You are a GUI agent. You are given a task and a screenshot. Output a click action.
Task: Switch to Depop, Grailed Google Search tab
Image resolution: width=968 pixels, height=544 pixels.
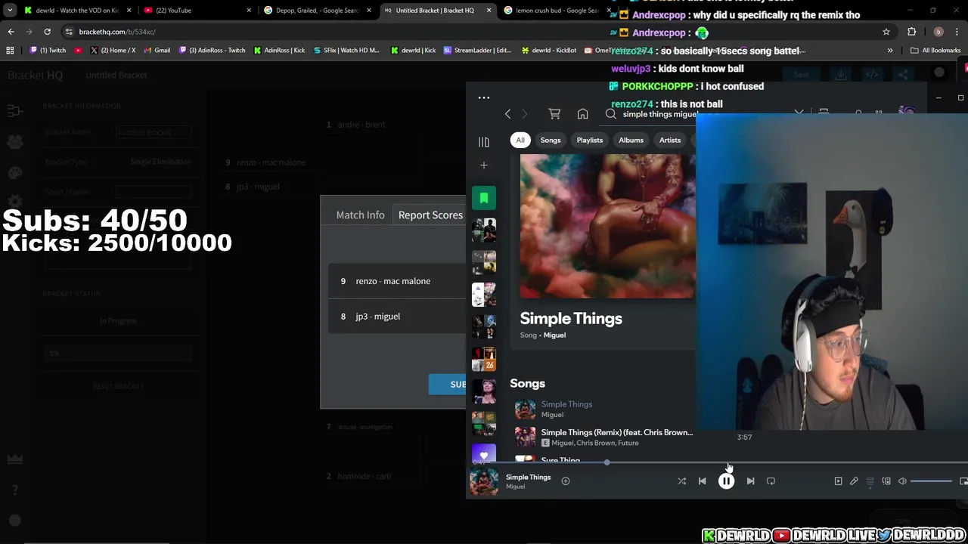[316, 11]
